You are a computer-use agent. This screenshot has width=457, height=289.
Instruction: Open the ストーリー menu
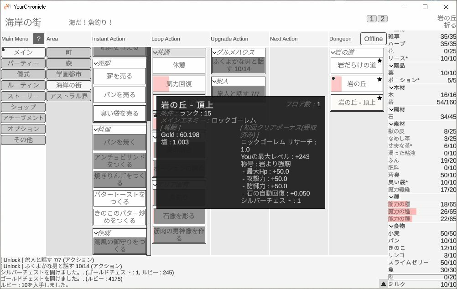pyautogui.click(x=23, y=96)
